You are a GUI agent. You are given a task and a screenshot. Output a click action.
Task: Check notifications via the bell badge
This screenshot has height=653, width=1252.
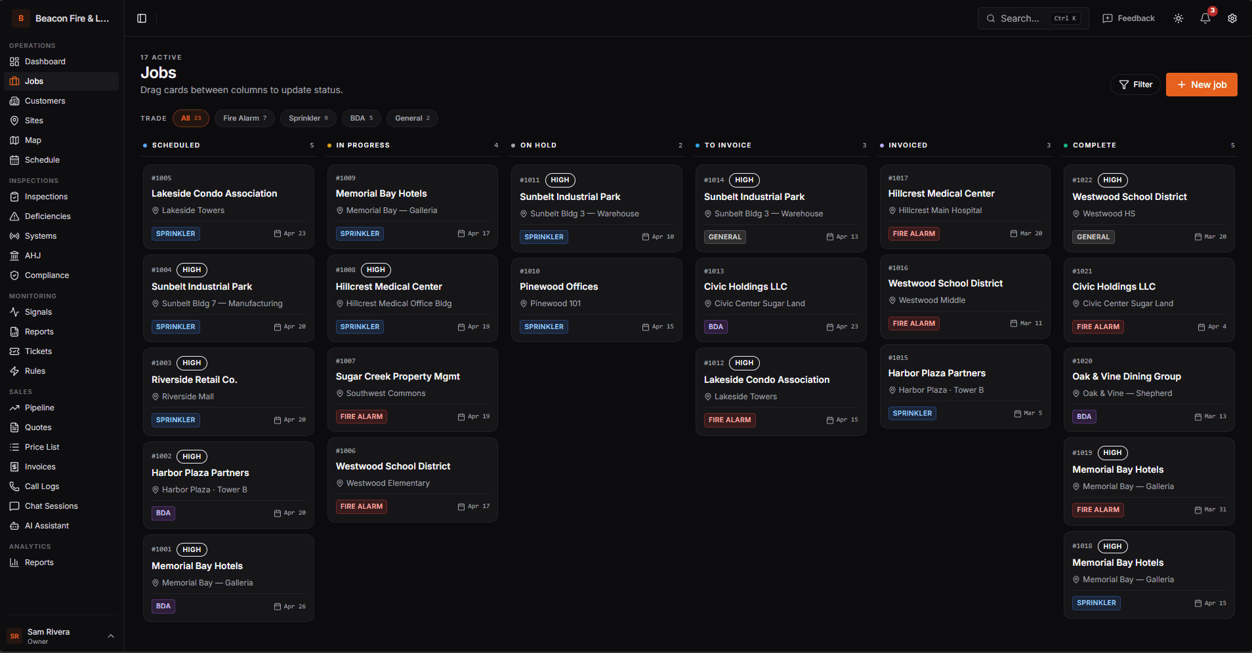[x=1205, y=18]
